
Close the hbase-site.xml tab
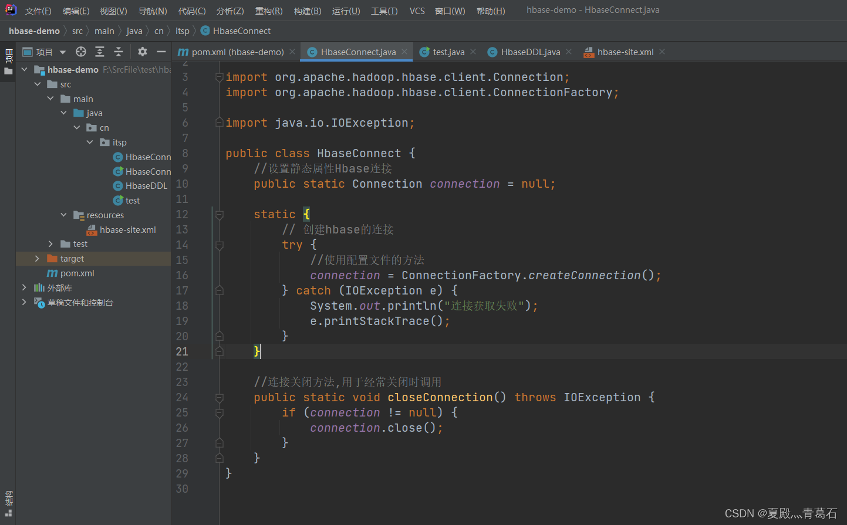tap(662, 52)
